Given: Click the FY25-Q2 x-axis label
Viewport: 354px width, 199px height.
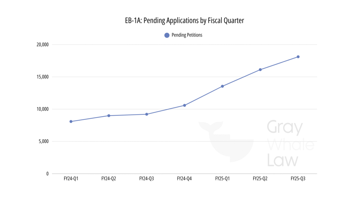Looking at the screenshot, I should coord(260,179).
